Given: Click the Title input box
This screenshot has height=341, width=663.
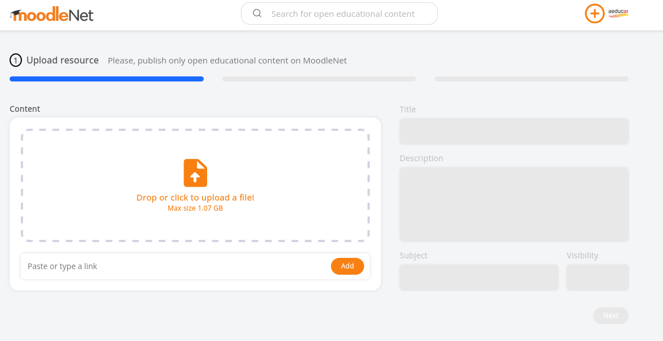Looking at the screenshot, I should tap(514, 131).
